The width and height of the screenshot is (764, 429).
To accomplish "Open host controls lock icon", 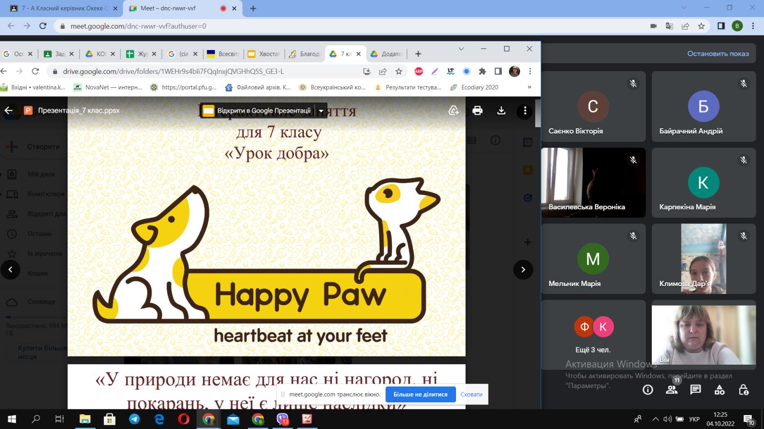I will pos(743,390).
